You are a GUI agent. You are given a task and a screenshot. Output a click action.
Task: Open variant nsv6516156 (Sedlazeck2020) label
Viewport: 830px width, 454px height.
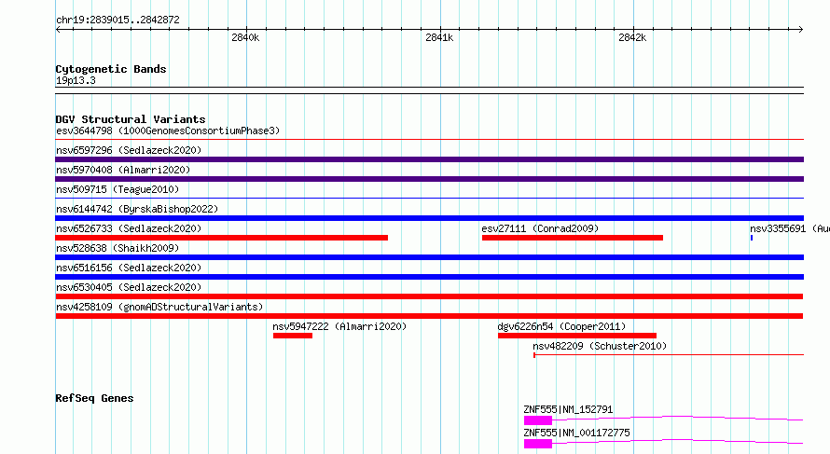(129, 268)
